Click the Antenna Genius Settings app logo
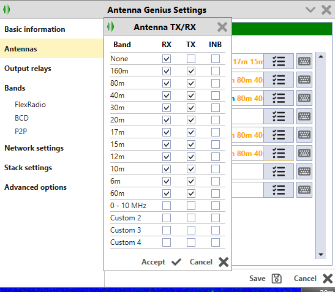This screenshot has width=335, height=292. point(7,10)
